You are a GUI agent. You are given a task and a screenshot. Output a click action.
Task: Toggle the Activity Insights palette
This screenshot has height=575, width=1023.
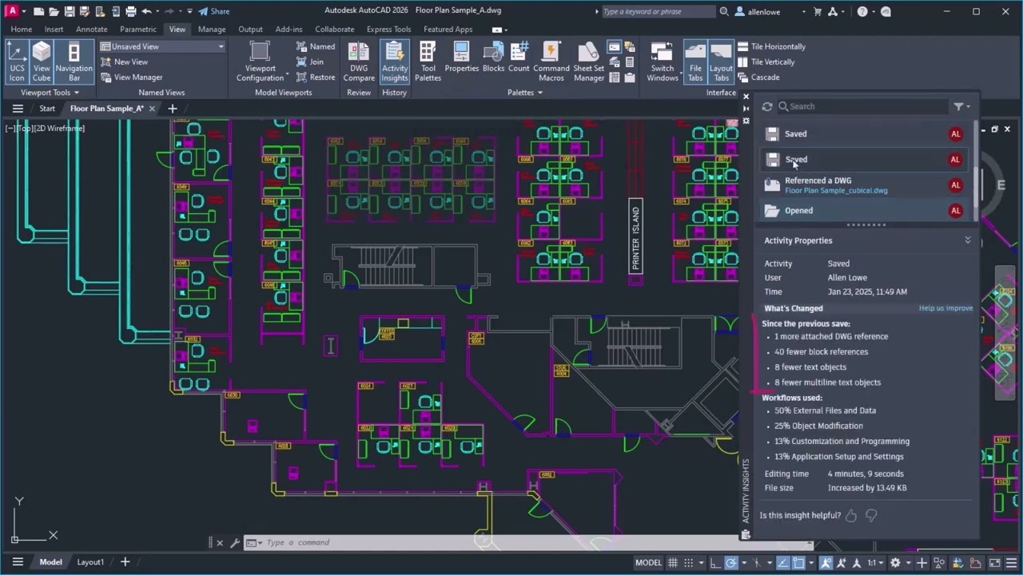pyautogui.click(x=394, y=61)
